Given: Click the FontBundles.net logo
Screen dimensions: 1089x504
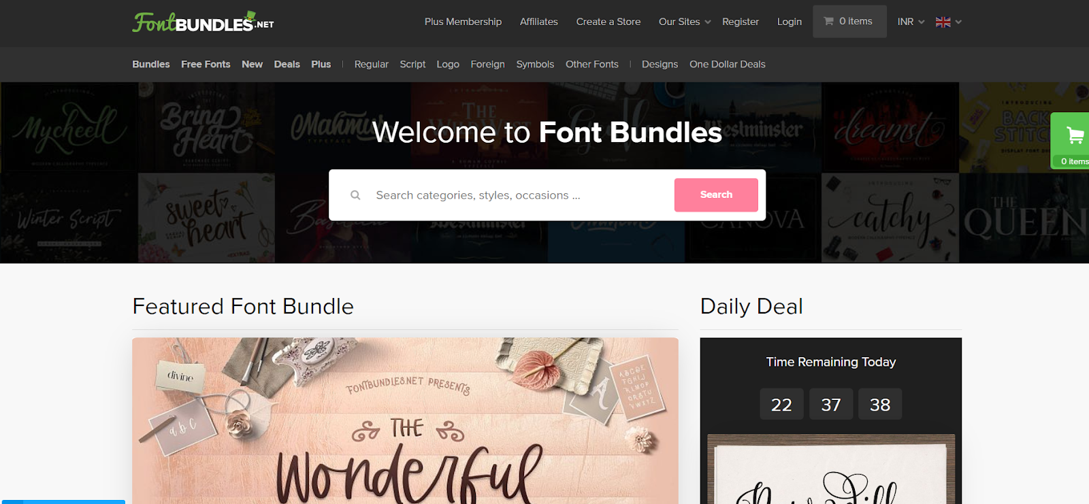Looking at the screenshot, I should pos(203,22).
